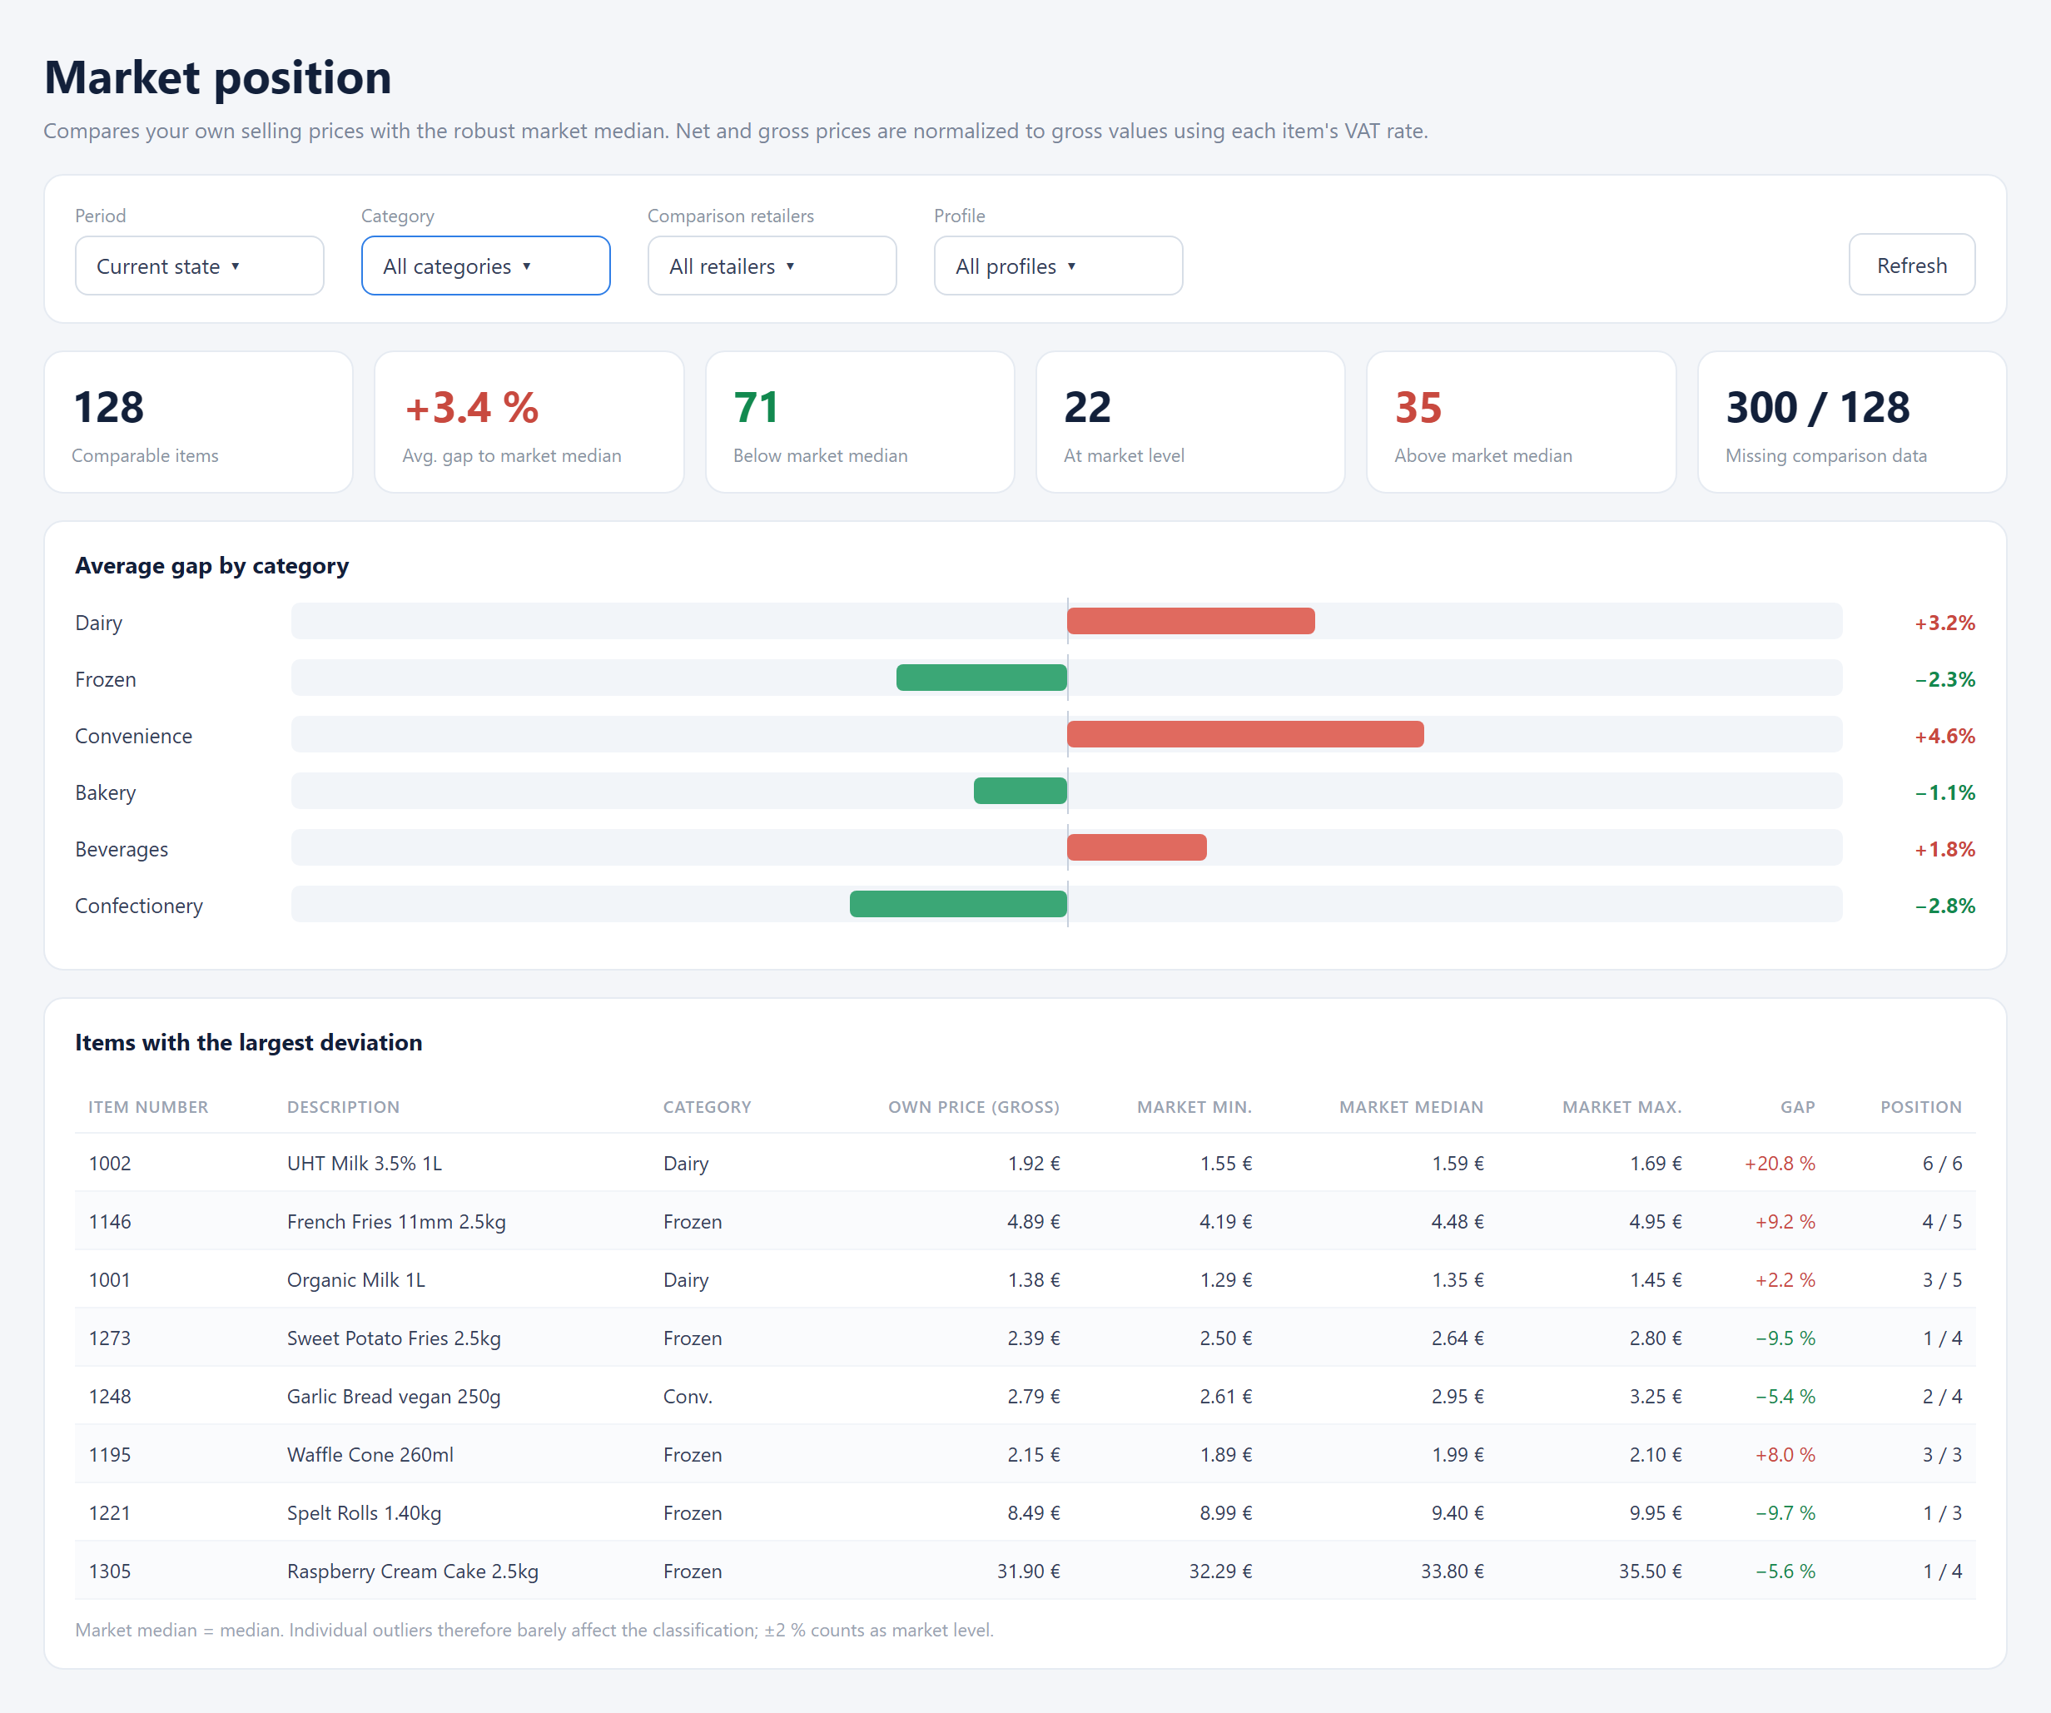Viewport: 2051px width, 1713px height.
Task: Click the green Bakery gap bar
Action: tap(1021, 791)
